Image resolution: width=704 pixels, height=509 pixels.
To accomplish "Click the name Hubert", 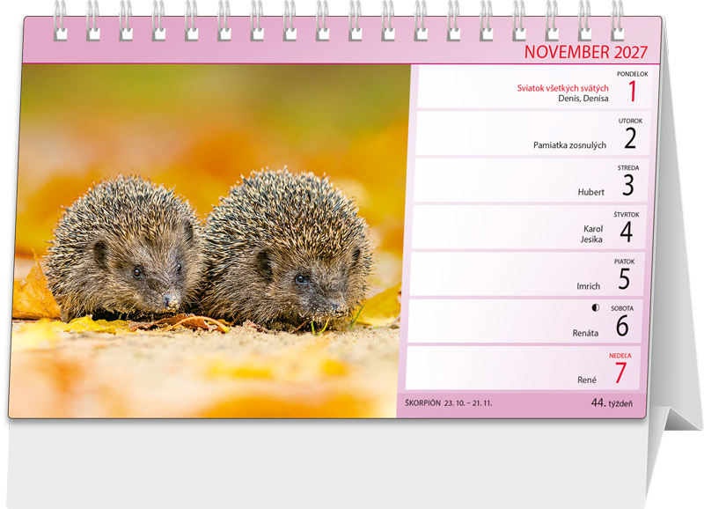I will [590, 192].
